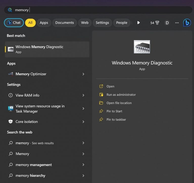Click the Core isolation shield icon
This screenshot has width=194, height=183.
point(11,121)
